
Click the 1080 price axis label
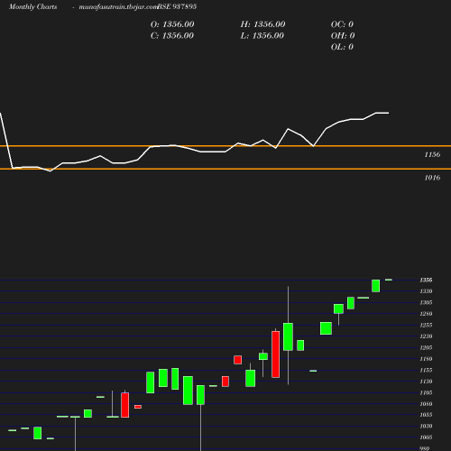coord(426,404)
